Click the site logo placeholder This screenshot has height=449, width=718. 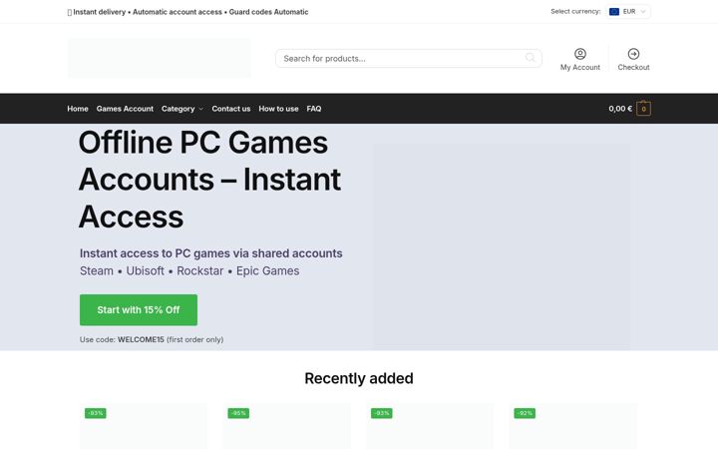(159, 58)
